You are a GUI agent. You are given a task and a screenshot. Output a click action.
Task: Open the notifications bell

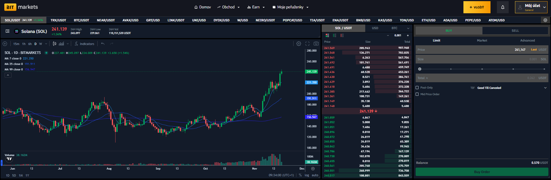tap(503, 7)
